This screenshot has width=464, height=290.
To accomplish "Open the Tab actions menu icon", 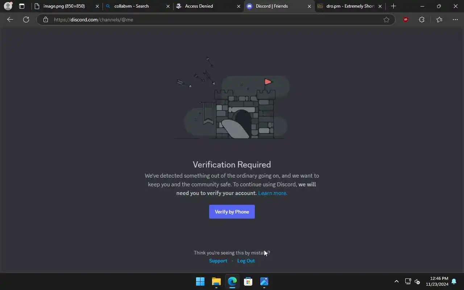I will 22,6.
